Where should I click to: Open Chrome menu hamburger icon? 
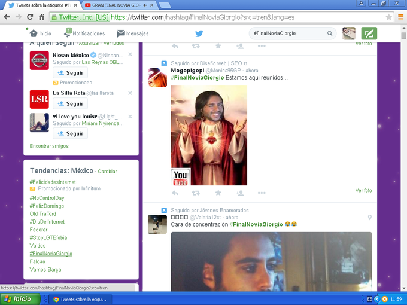pyautogui.click(x=401, y=17)
